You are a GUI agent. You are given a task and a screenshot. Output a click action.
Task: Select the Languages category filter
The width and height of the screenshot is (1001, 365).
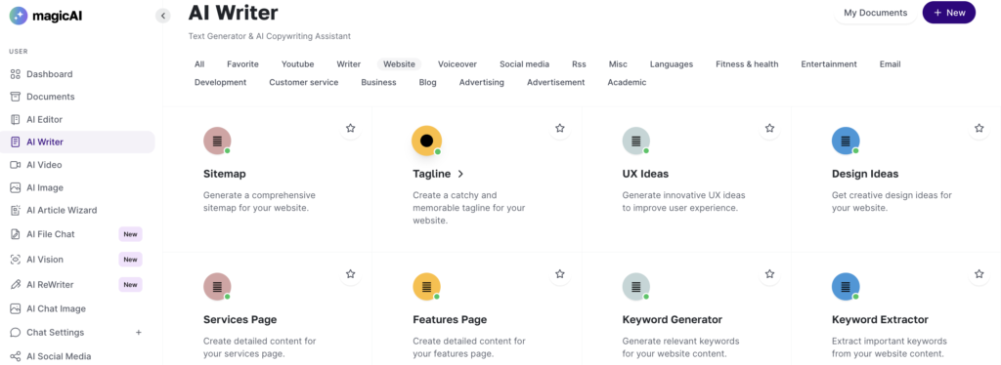coord(672,64)
